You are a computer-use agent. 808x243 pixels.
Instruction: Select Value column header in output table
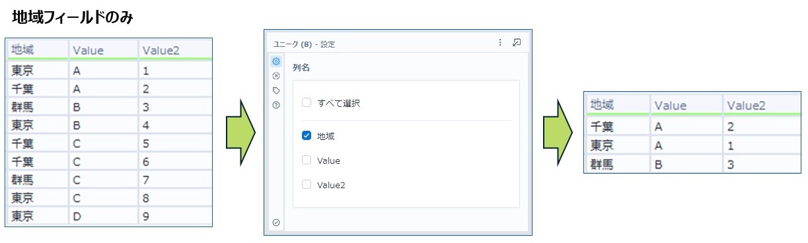tap(686, 105)
